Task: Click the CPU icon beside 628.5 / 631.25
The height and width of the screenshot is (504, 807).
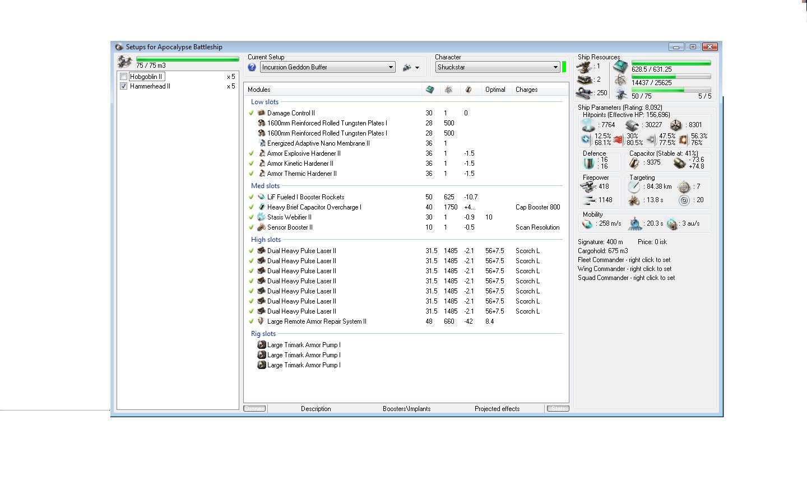Action: click(x=620, y=67)
